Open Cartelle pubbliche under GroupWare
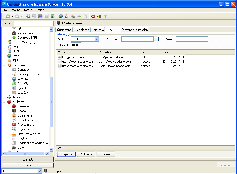The image size is (237, 174). tap(28, 74)
